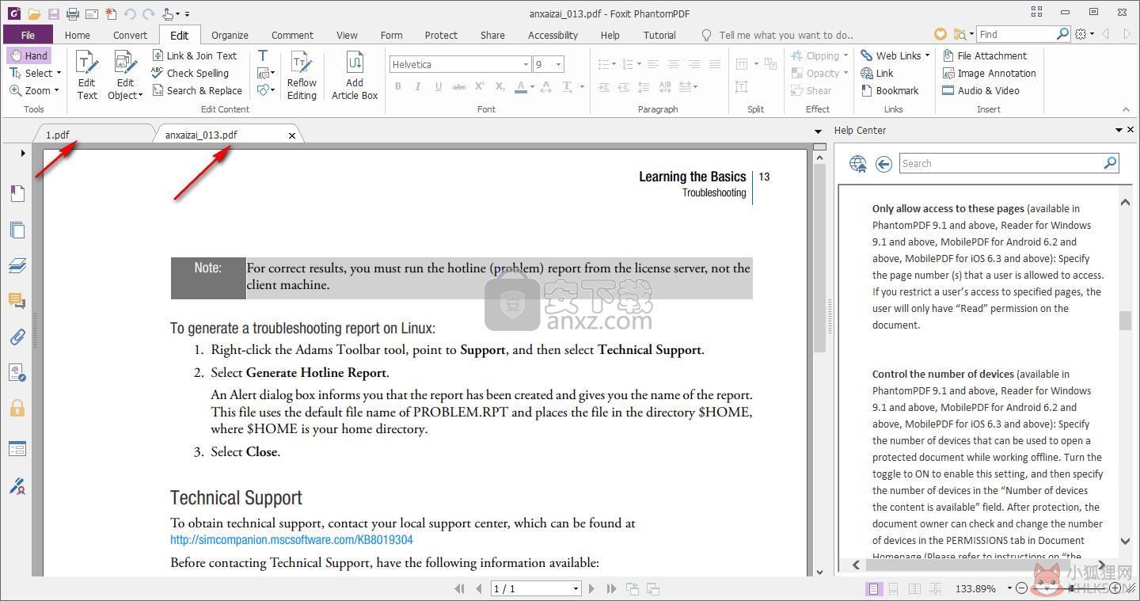
Task: Open the bookmarks panel in left sidebar
Action: (17, 194)
